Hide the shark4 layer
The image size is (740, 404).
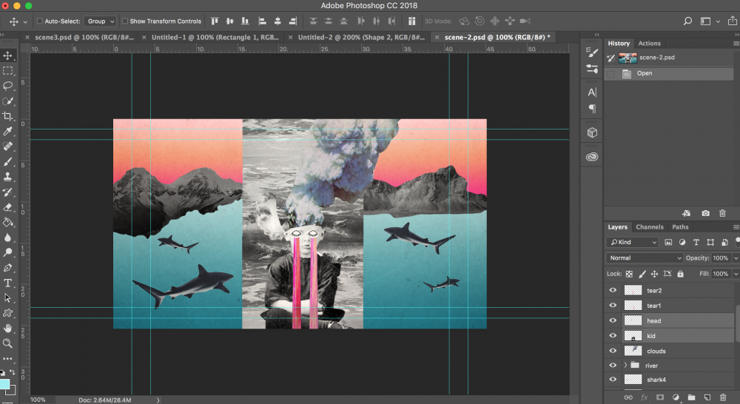(613, 380)
